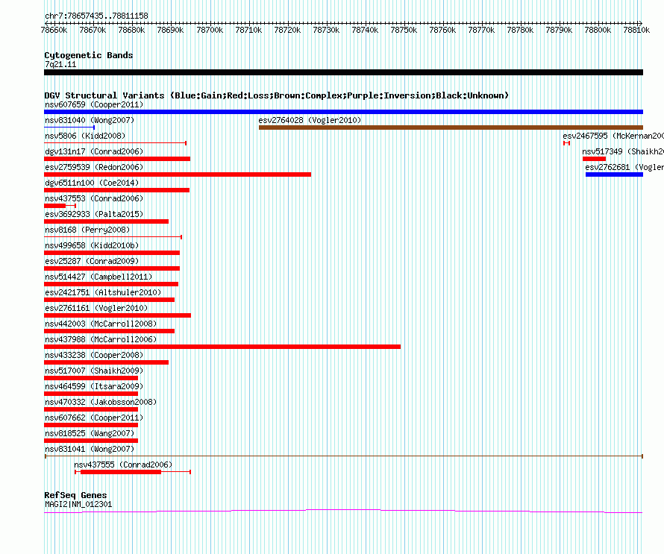This screenshot has width=664, height=554.
Task: Click the Cytogenetic Bands track heading
Action: pos(89,55)
